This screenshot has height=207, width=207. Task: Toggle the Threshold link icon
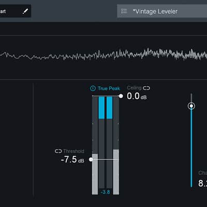tap(58, 151)
